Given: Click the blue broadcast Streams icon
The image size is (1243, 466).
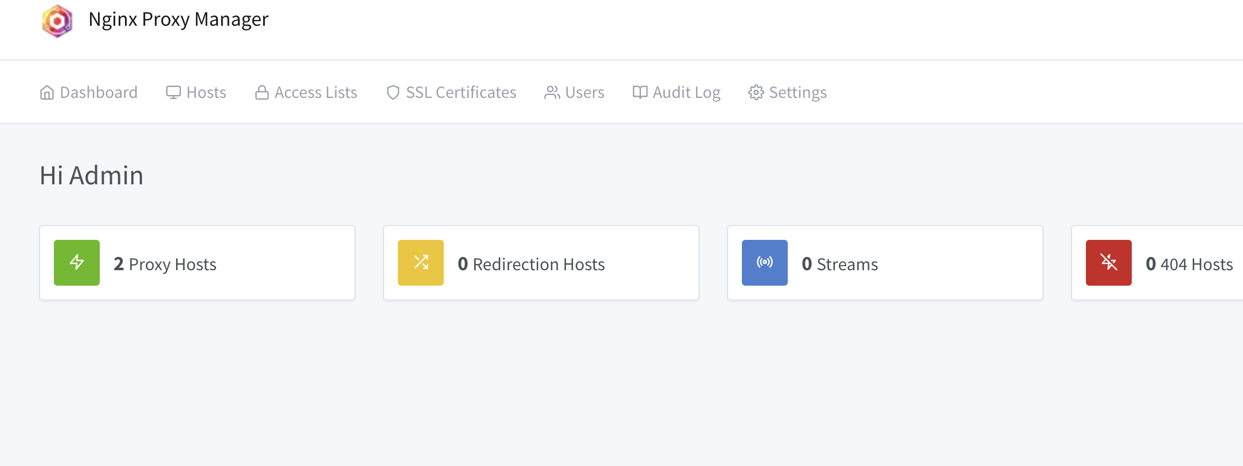Looking at the screenshot, I should tap(765, 263).
